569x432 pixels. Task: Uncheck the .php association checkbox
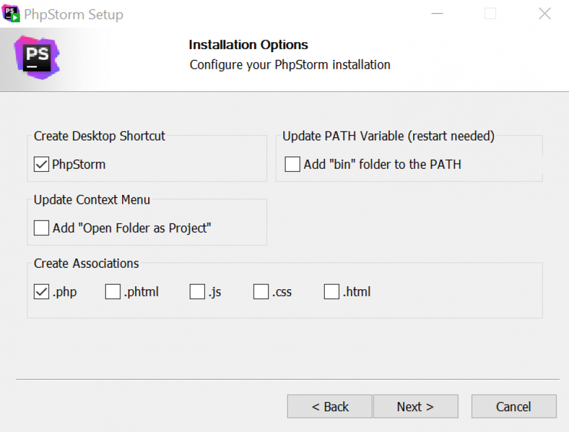point(41,291)
